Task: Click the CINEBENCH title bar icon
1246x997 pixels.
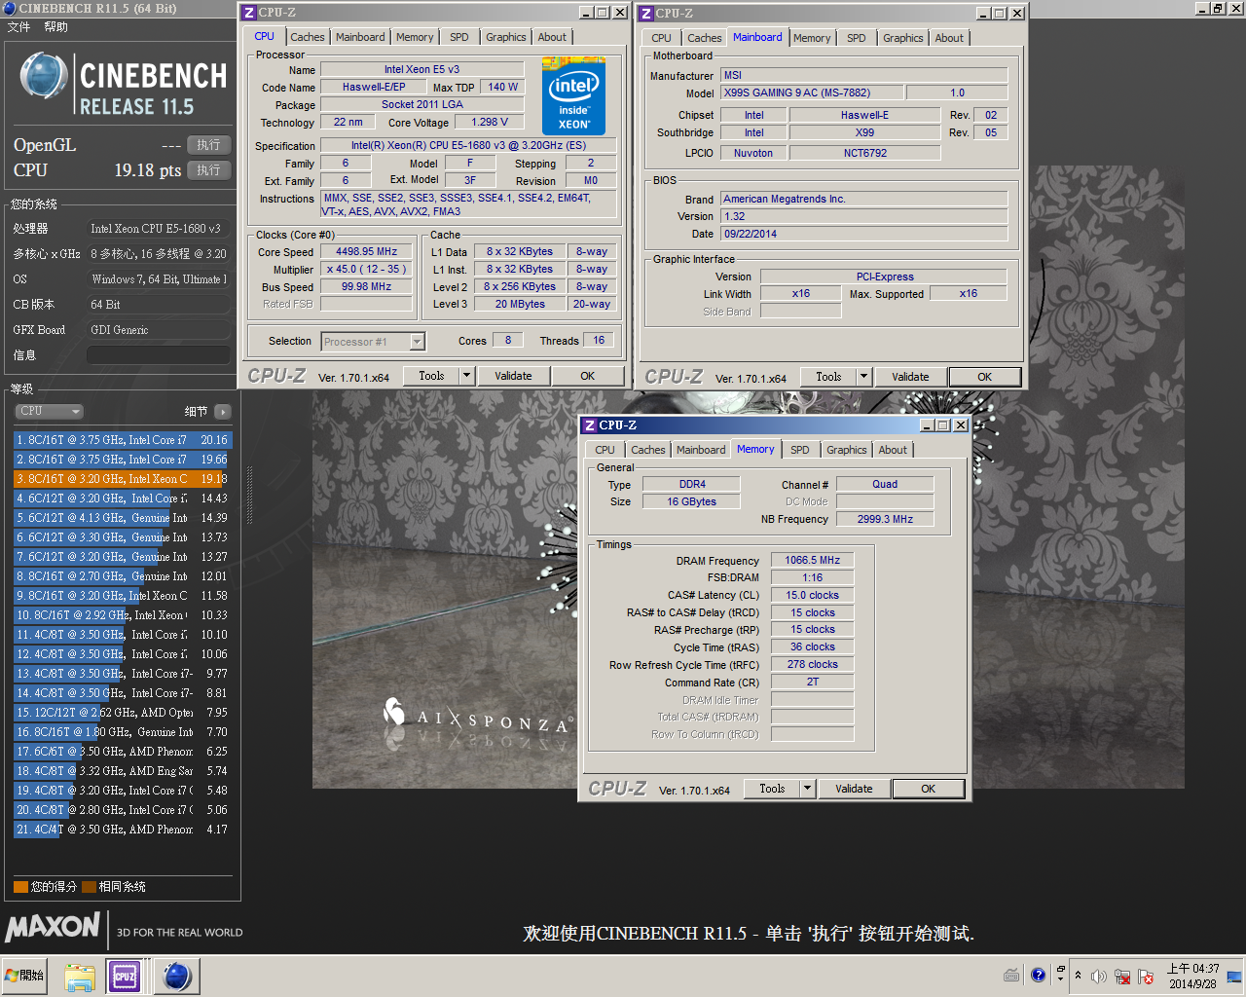Action: click(x=9, y=8)
